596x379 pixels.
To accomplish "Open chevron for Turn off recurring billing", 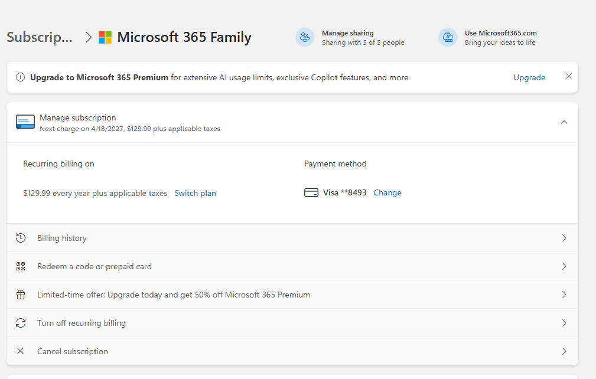I will tap(564, 323).
